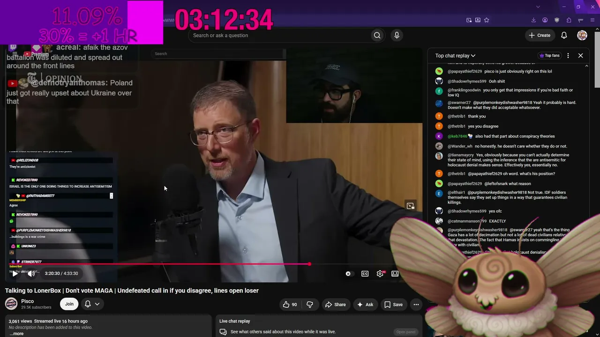Open the Pisco channel avatar
The width and height of the screenshot is (600, 337).
click(11, 304)
